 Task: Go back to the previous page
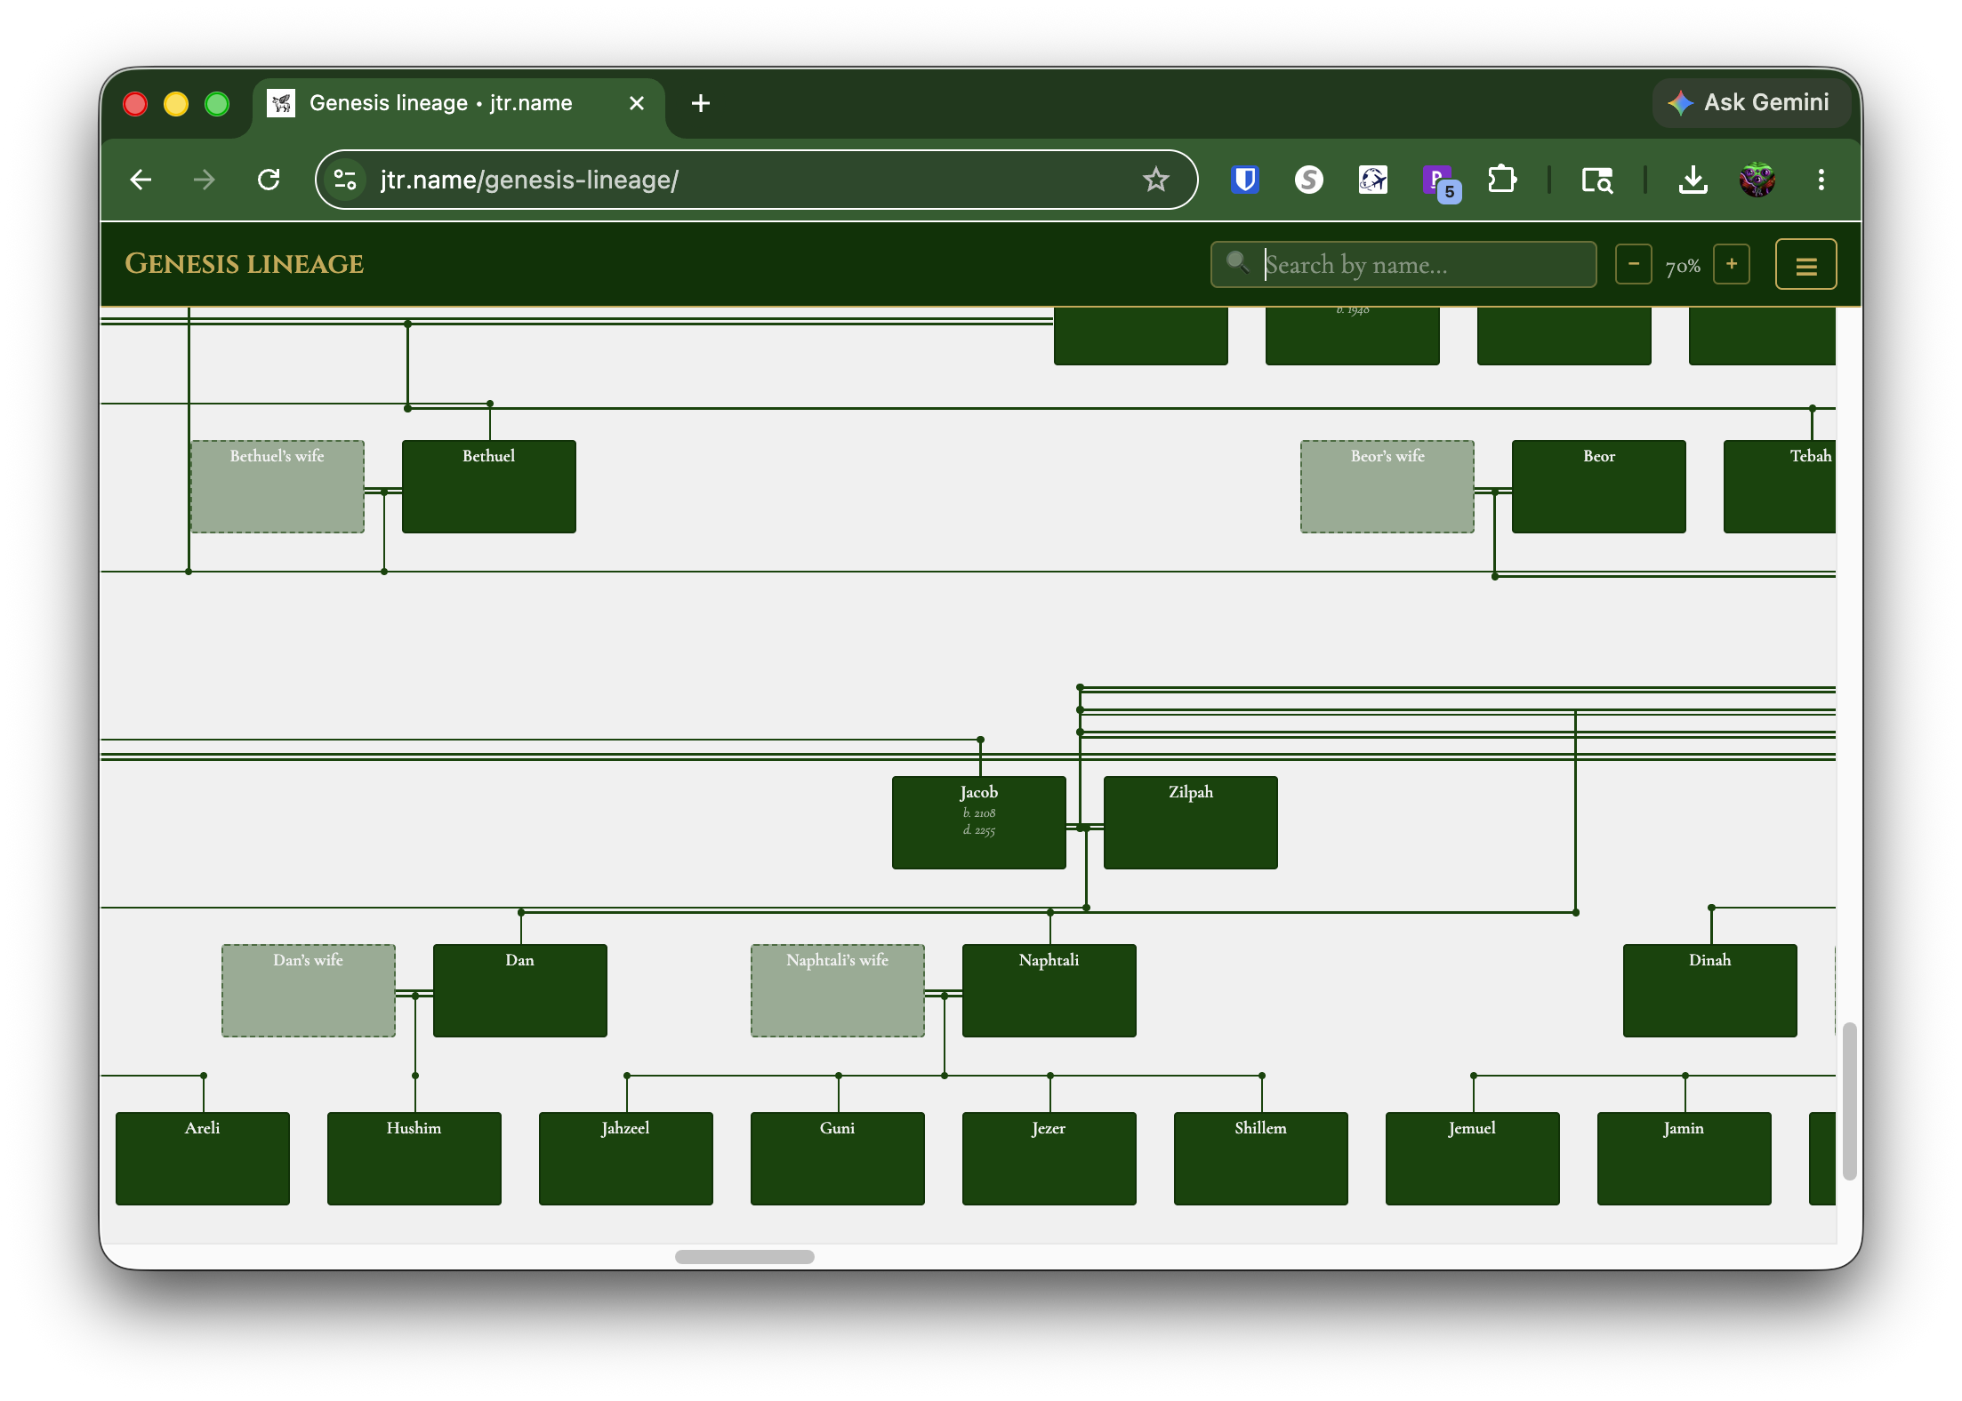(141, 180)
